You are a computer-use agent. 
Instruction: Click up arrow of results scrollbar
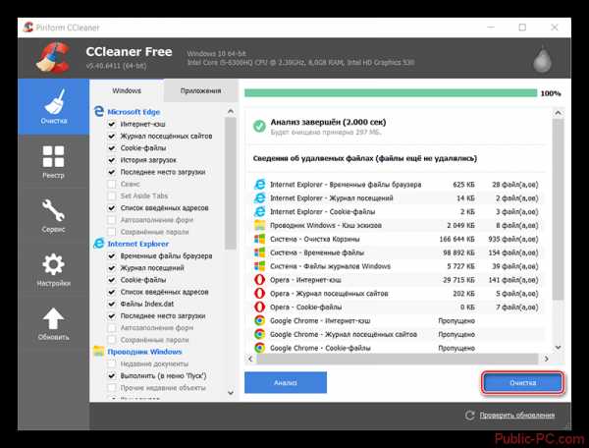(559, 113)
